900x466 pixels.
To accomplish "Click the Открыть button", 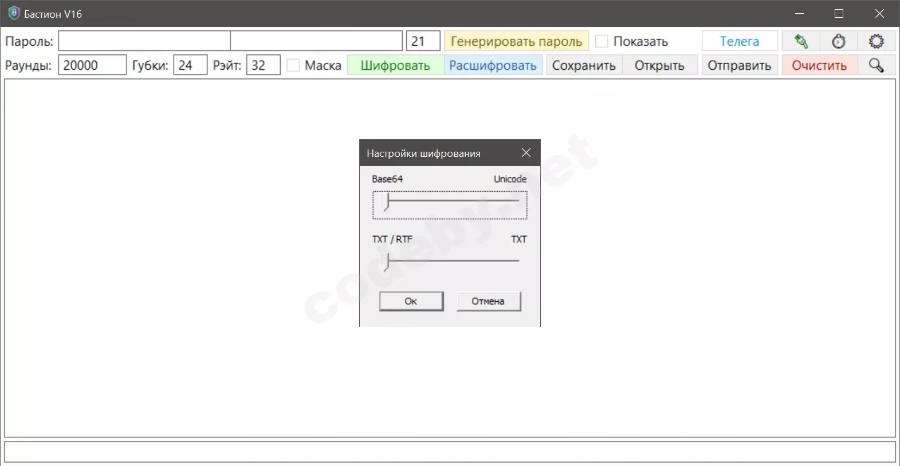I will [659, 65].
